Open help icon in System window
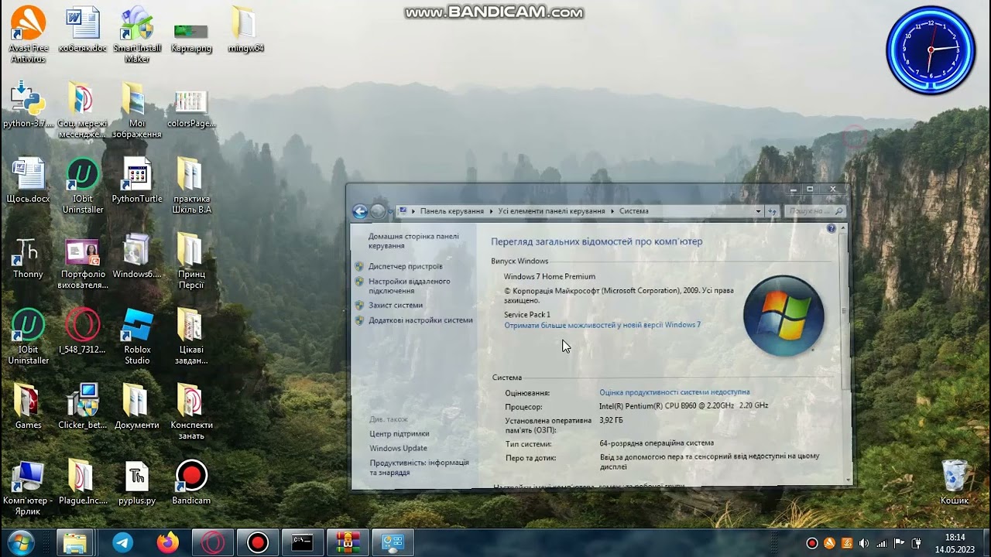This screenshot has height=557, width=991. [832, 228]
